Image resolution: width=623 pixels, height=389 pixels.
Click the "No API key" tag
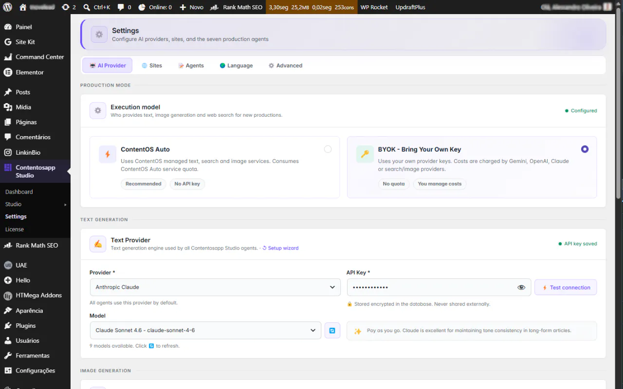187,184
